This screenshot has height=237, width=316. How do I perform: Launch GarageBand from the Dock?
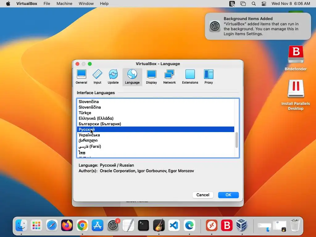pos(159,225)
